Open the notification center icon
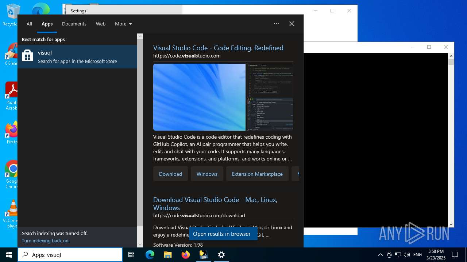467x262 pixels. tap(455, 255)
